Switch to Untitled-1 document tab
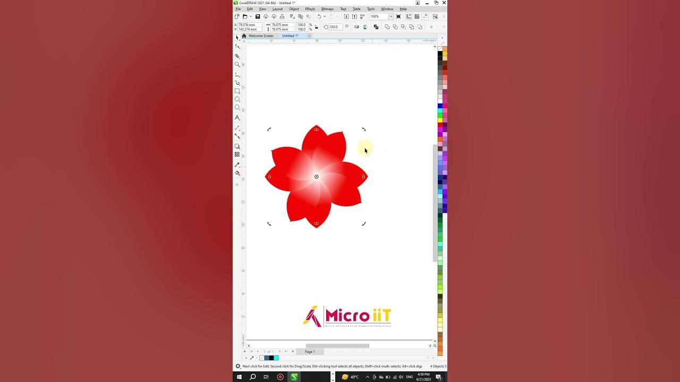Screen dimensions: 680x382 pyautogui.click(x=291, y=36)
